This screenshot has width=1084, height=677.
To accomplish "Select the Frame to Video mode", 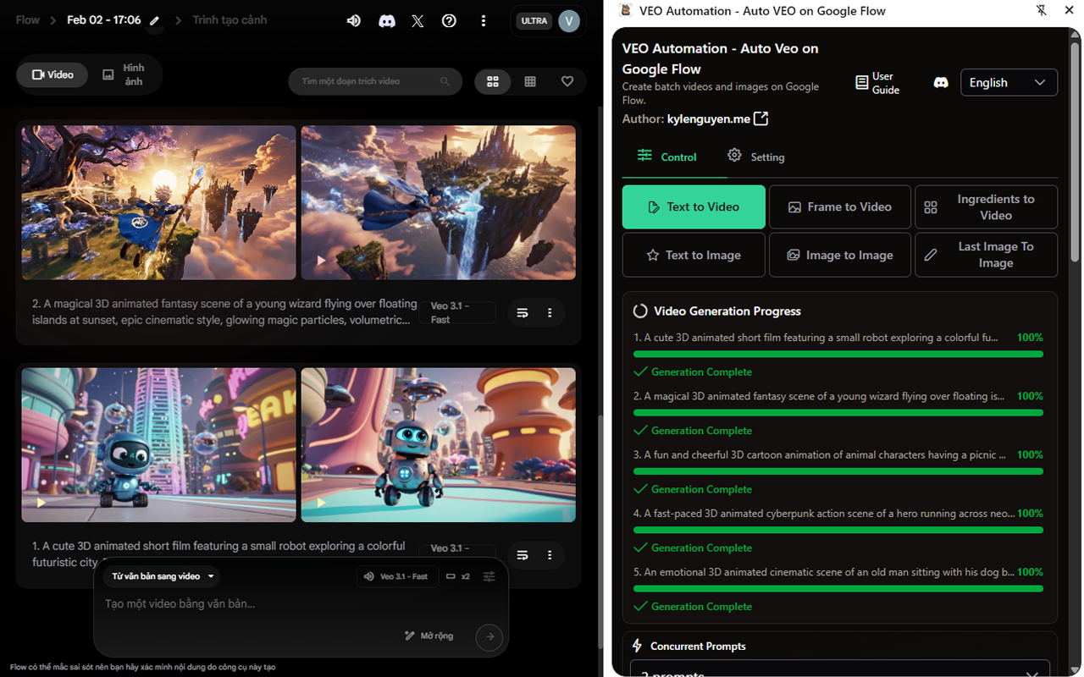I will click(x=840, y=206).
